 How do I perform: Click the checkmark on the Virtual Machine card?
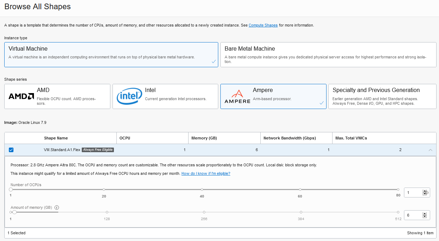[x=213, y=61]
